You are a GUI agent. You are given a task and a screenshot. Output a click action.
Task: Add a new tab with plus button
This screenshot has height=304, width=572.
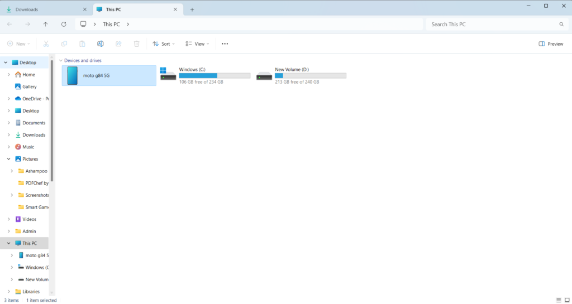[192, 9]
